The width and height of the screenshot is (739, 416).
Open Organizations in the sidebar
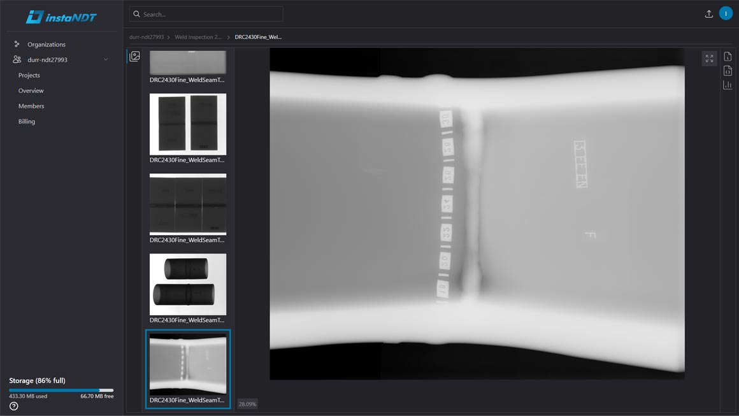click(46, 45)
